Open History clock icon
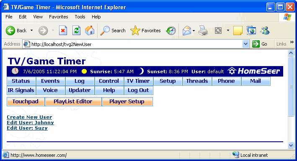 click(x=171, y=31)
